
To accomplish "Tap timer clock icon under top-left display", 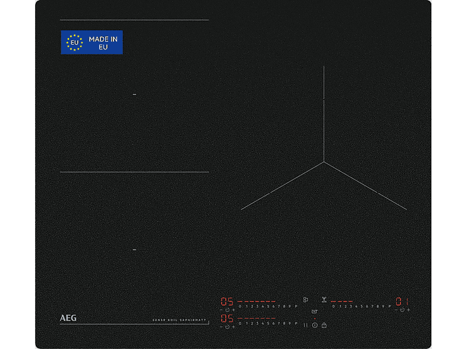I will click(227, 310).
